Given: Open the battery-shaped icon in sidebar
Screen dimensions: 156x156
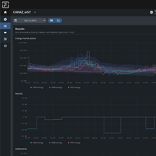Looking at the screenshot, I should tap(5, 33).
